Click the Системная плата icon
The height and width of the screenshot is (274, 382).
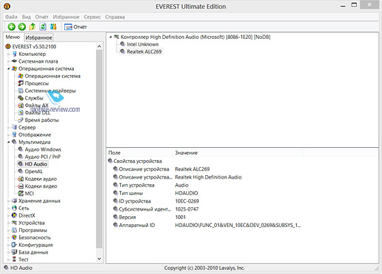tap(14, 61)
